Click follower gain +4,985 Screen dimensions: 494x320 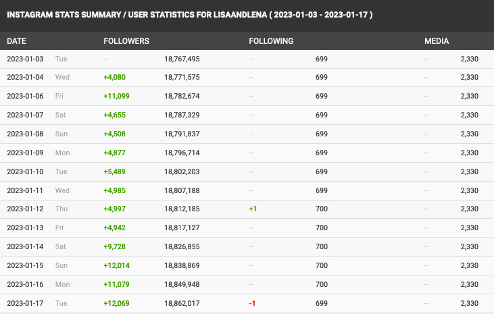114,190
